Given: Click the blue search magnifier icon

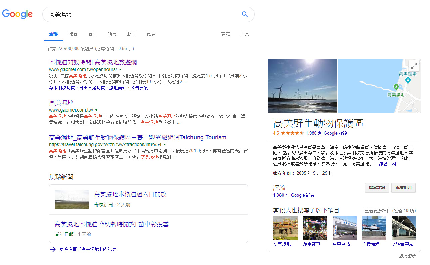Looking at the screenshot, I should (245, 14).
